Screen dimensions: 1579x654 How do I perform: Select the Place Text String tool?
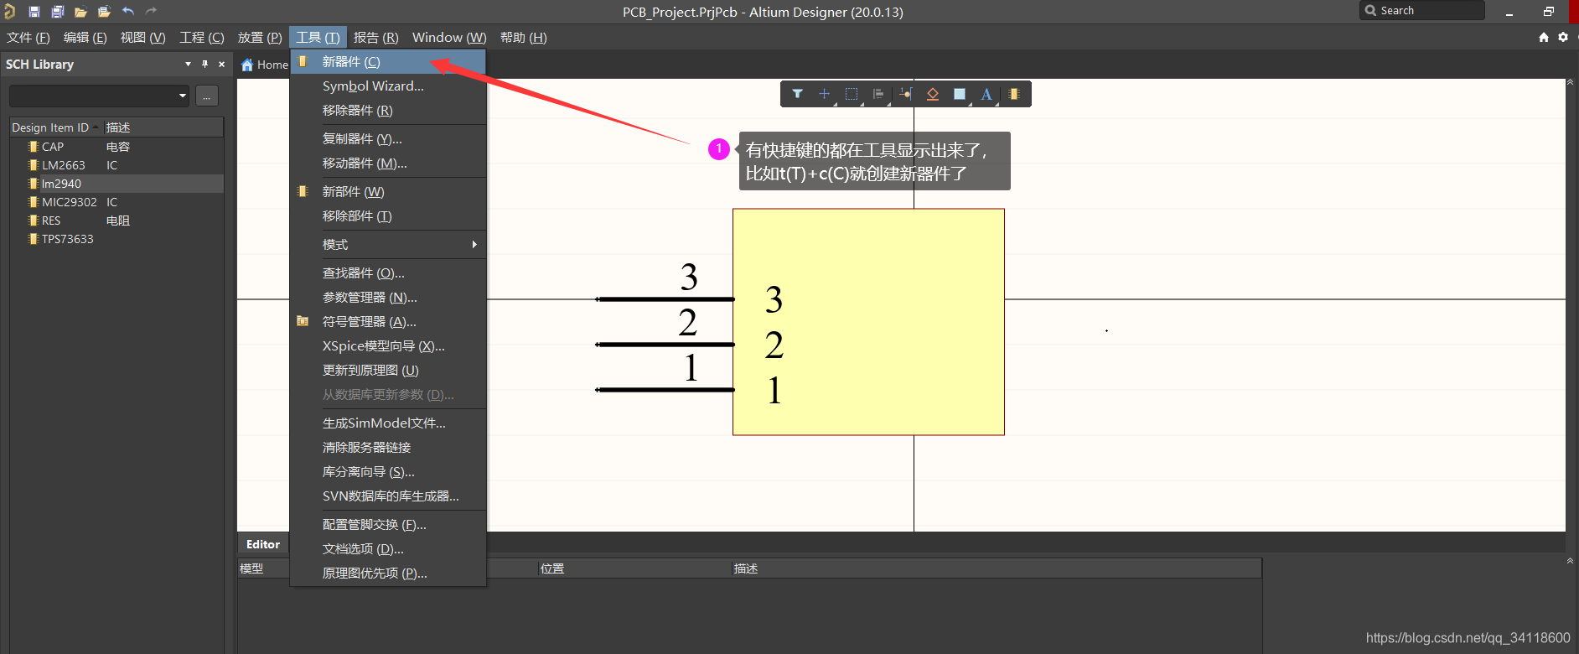[x=986, y=94]
